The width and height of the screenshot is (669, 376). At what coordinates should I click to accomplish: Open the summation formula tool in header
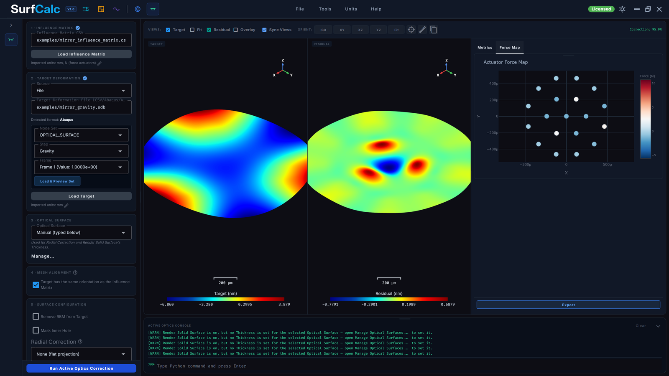coord(86,9)
